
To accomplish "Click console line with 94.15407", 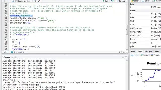I will pos(28,78).
